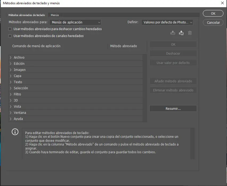This screenshot has width=227, height=186.
Task: Click Usar valor por defecto button
Action: point(173,63)
